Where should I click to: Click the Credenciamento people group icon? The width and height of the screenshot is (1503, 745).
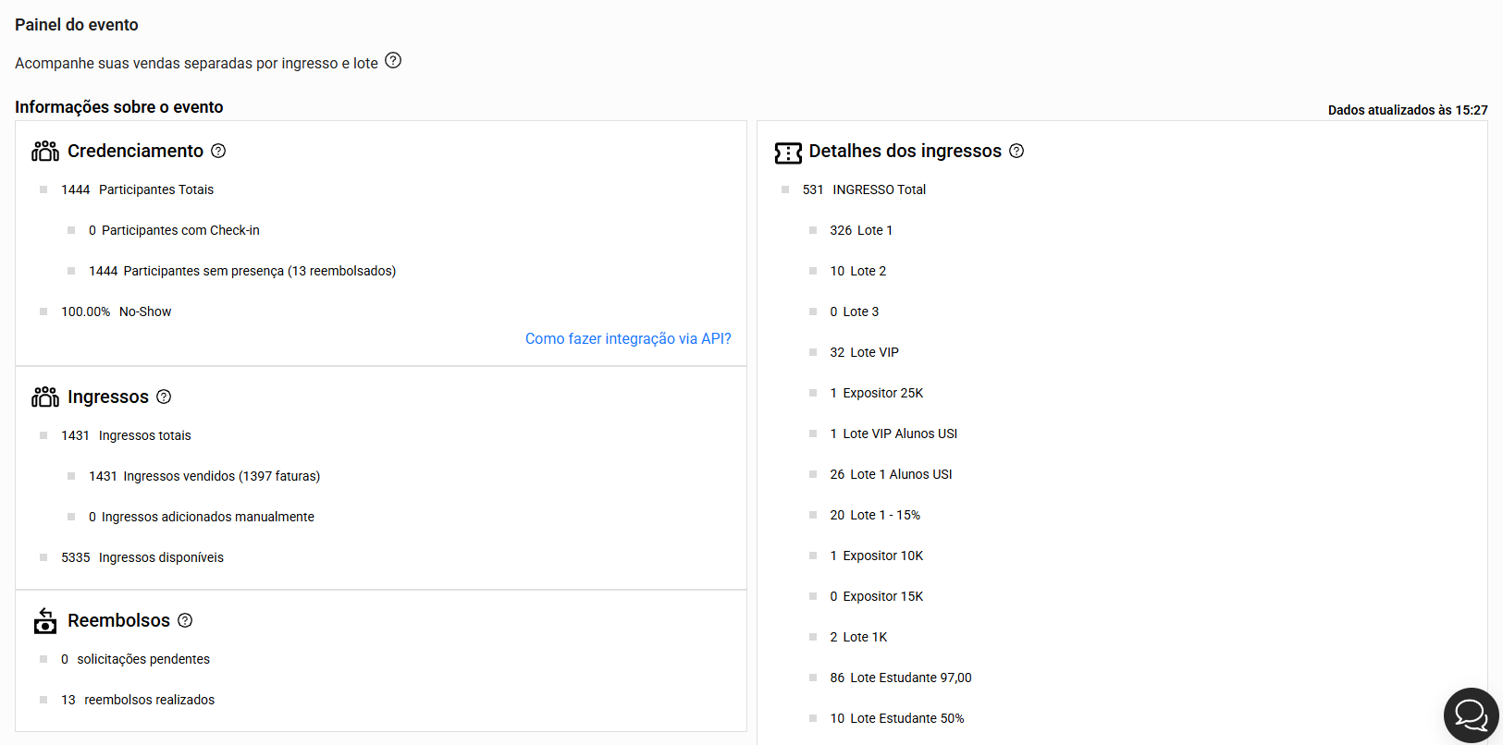[x=45, y=151]
